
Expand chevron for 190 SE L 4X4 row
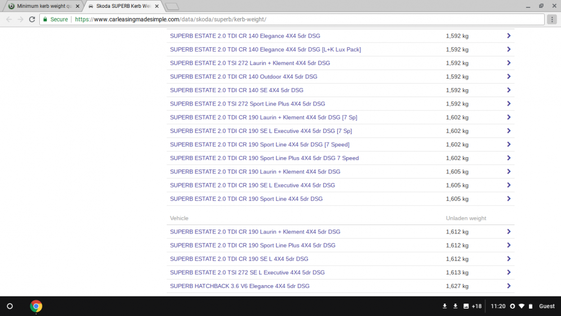click(x=508, y=259)
